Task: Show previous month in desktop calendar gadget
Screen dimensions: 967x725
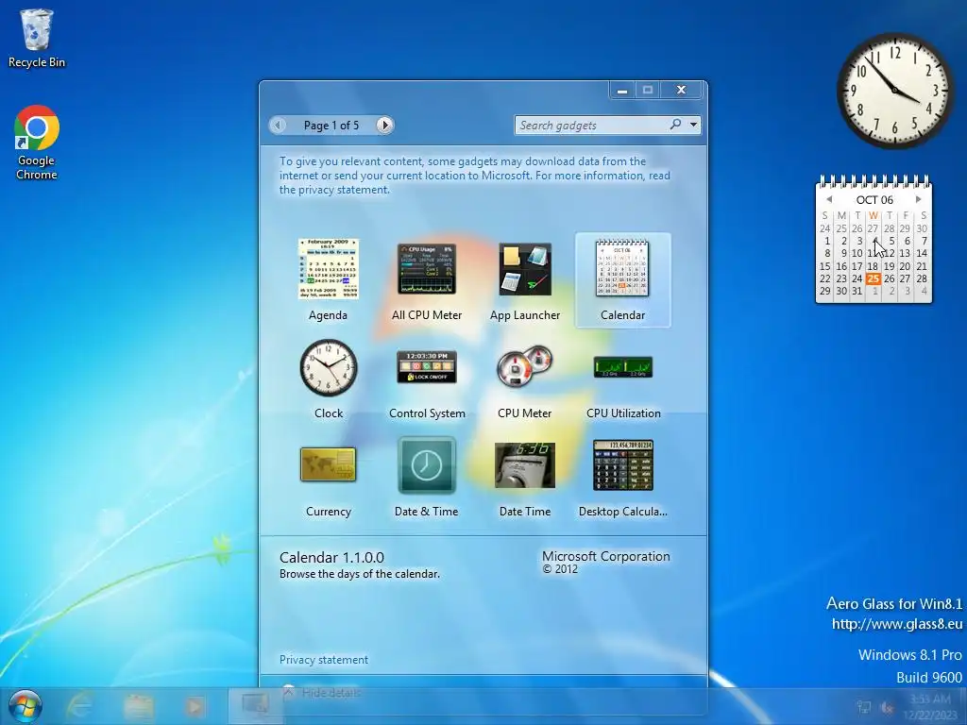Action: (x=829, y=199)
